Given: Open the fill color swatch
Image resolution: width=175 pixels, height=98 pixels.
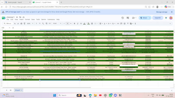Looking at the screenshot, I should [89, 24].
